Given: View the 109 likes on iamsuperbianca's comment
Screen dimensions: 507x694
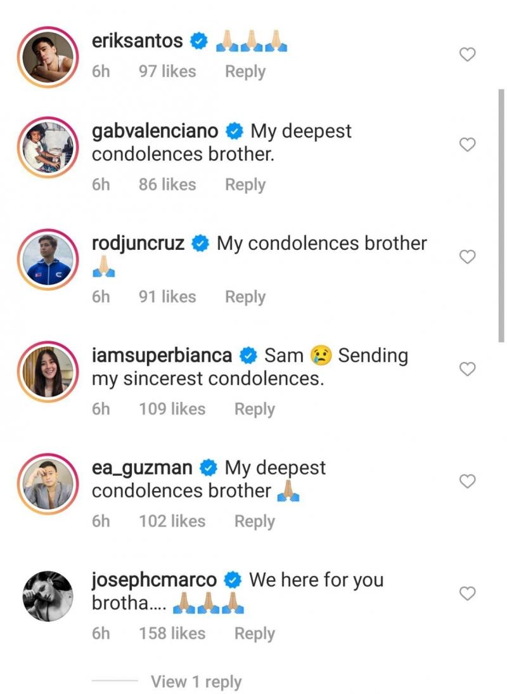Looking at the screenshot, I should (172, 409).
